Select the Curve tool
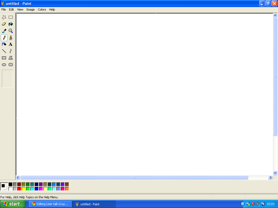Image resolution: width=278 pixels, height=208 pixels. pos(11,51)
